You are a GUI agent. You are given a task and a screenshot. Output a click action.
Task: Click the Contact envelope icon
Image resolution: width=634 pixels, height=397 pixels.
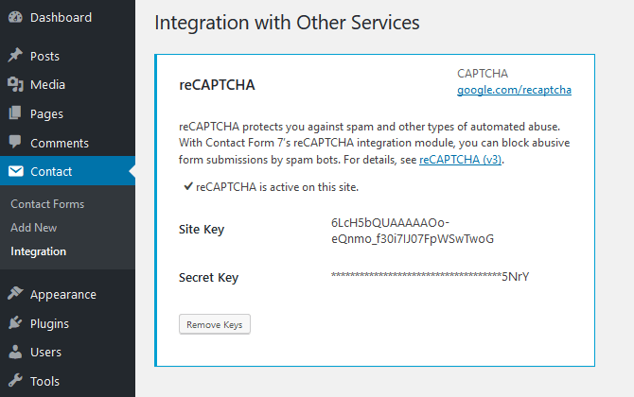[15, 172]
